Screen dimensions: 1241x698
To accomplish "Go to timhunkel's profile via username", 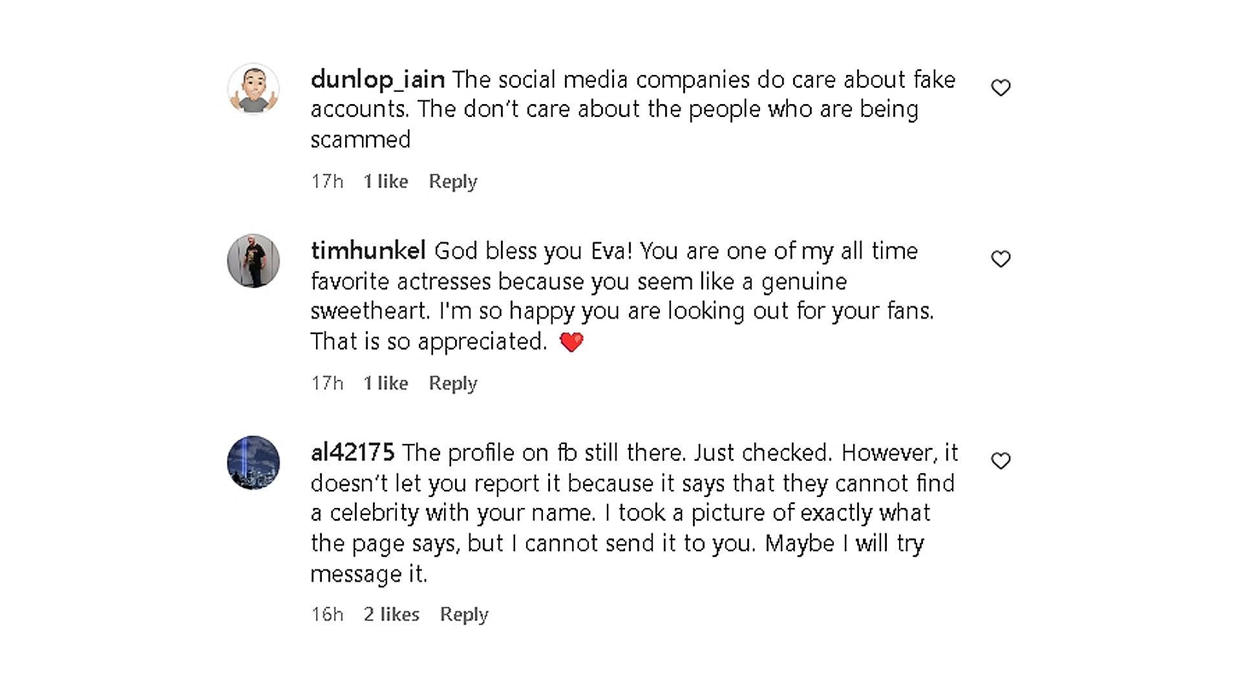I will point(368,251).
